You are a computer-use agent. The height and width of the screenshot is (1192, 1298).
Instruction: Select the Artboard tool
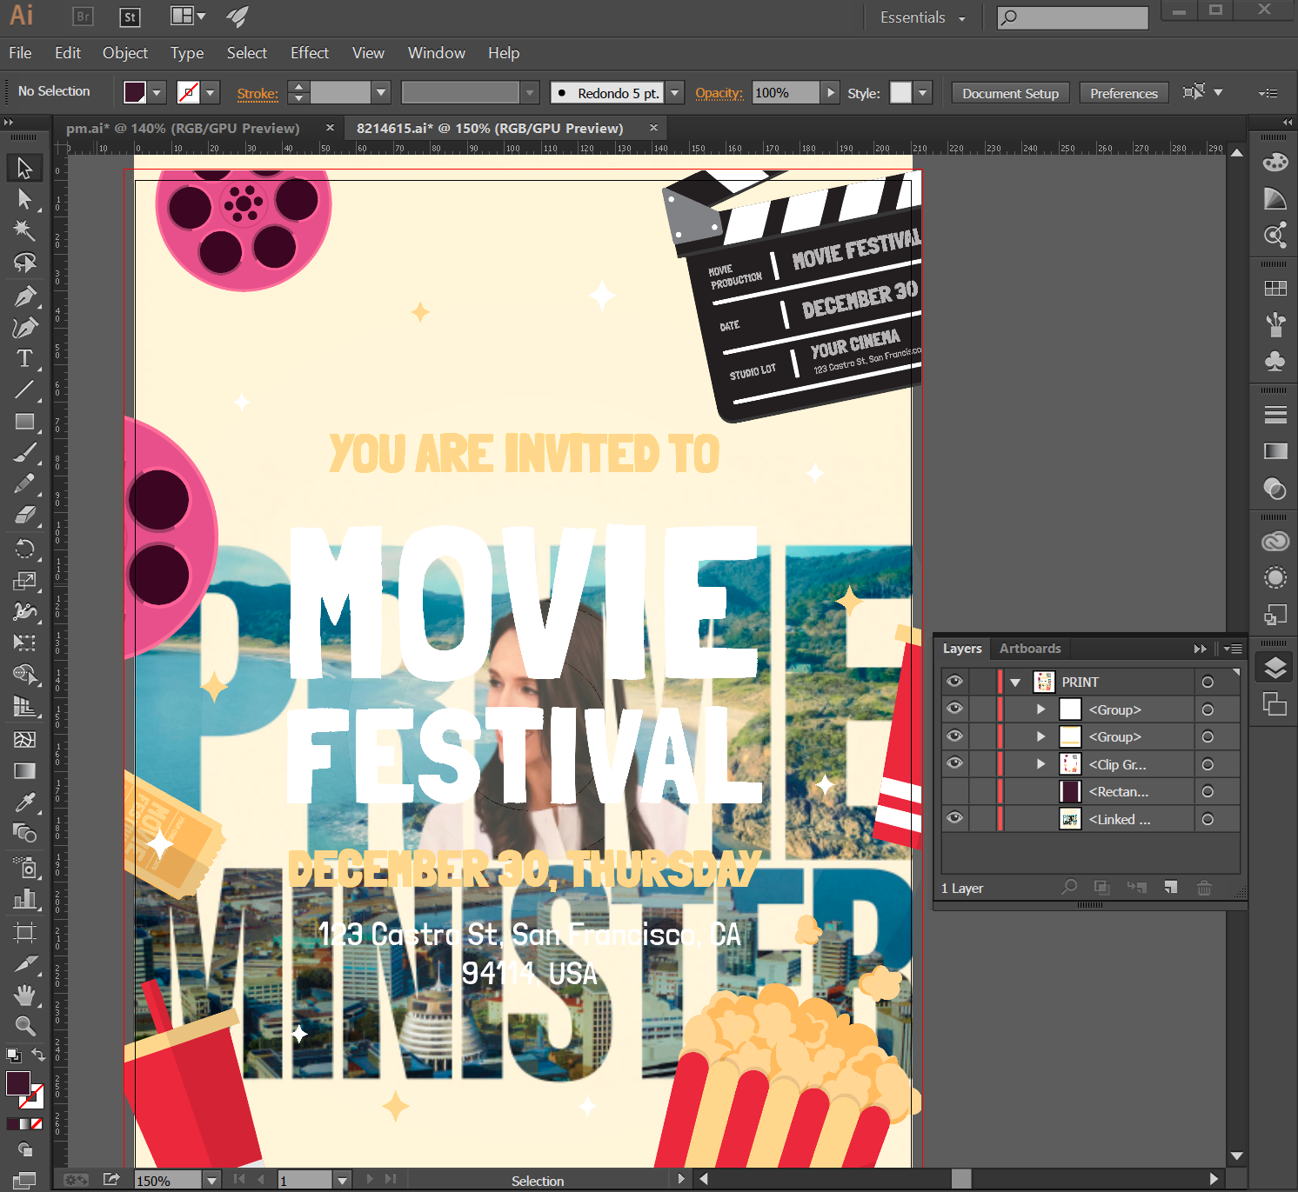click(x=24, y=933)
